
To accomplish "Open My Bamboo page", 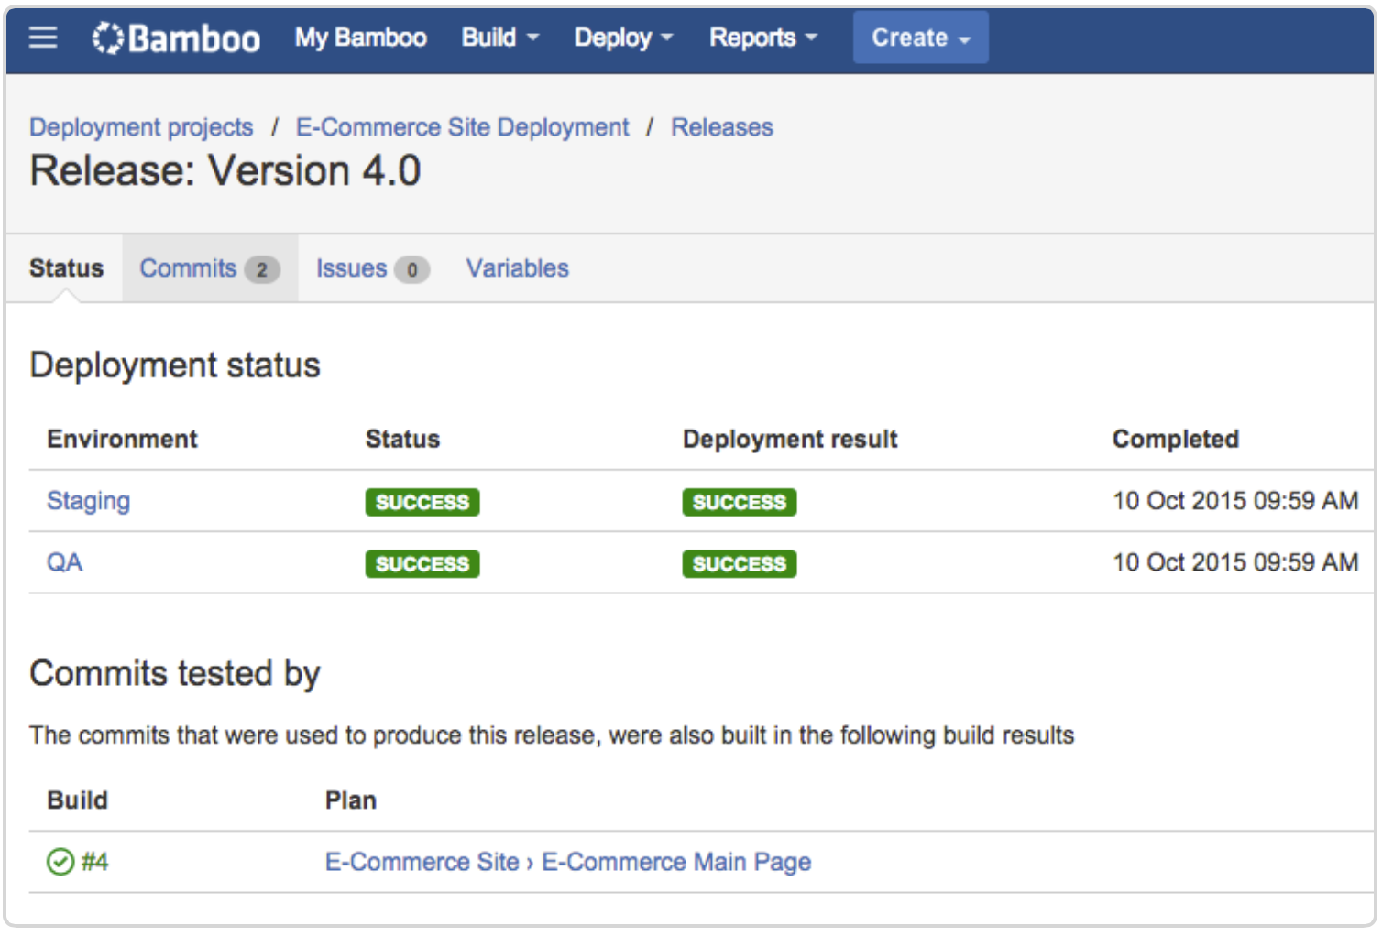I will [360, 38].
